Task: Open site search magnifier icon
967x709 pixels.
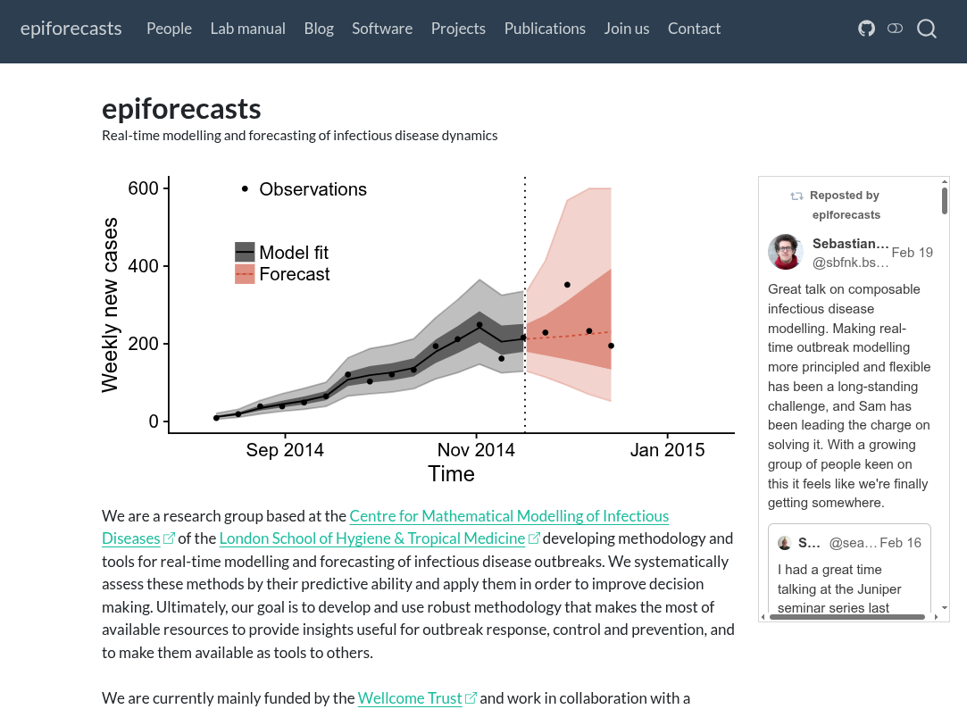Action: click(927, 29)
